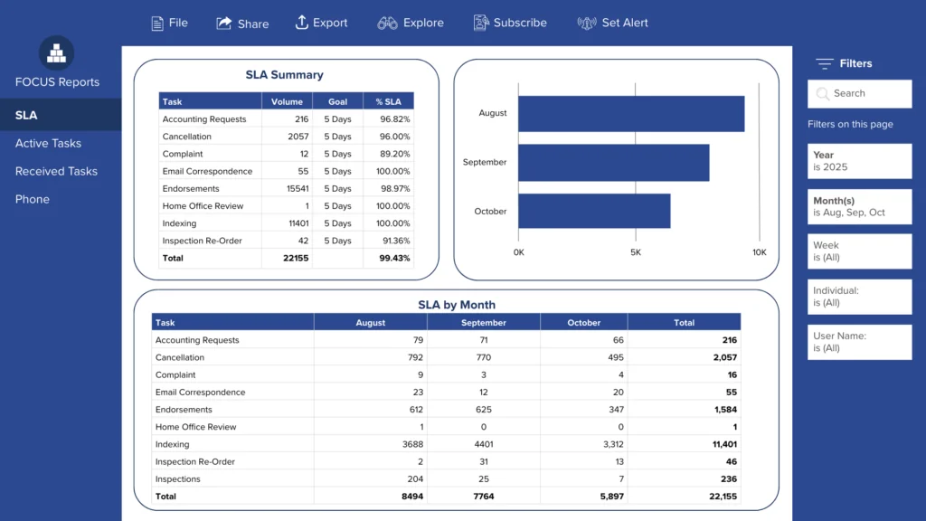Image resolution: width=926 pixels, height=521 pixels.
Task: Open the Phone report page
Action: pos(33,199)
